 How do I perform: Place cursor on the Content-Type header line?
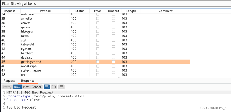45,96
